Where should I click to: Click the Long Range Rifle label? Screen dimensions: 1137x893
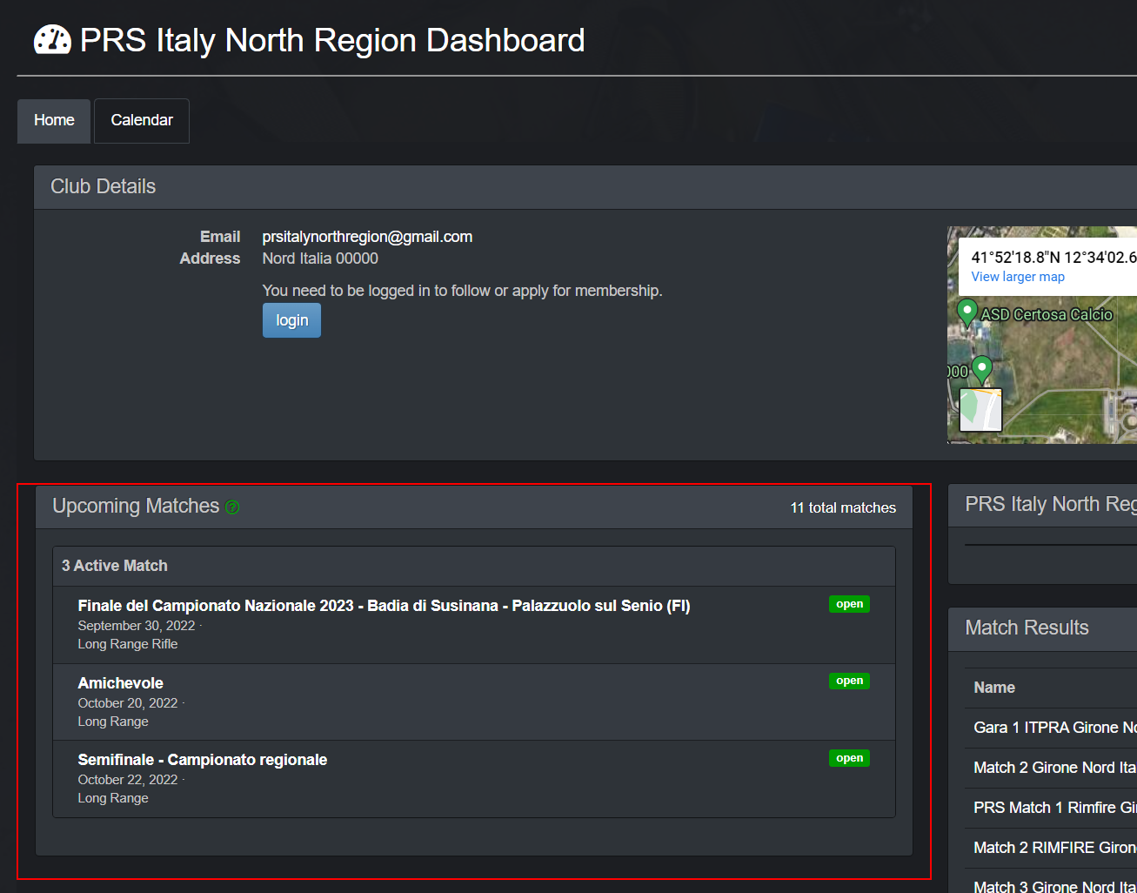128,644
